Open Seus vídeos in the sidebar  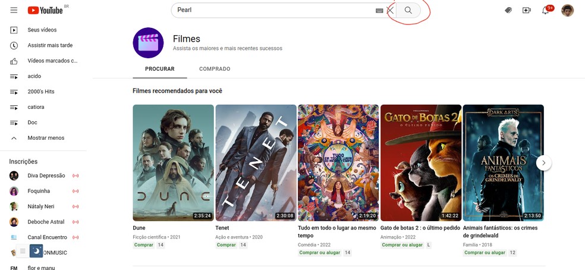click(x=43, y=30)
